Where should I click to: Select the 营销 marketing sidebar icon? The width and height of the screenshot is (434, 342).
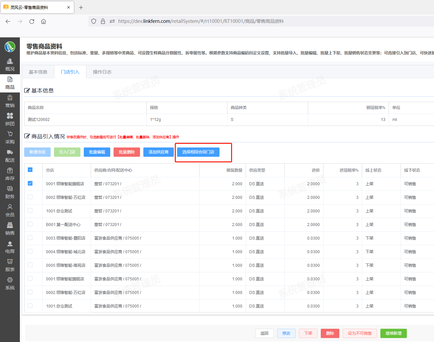[10, 101]
